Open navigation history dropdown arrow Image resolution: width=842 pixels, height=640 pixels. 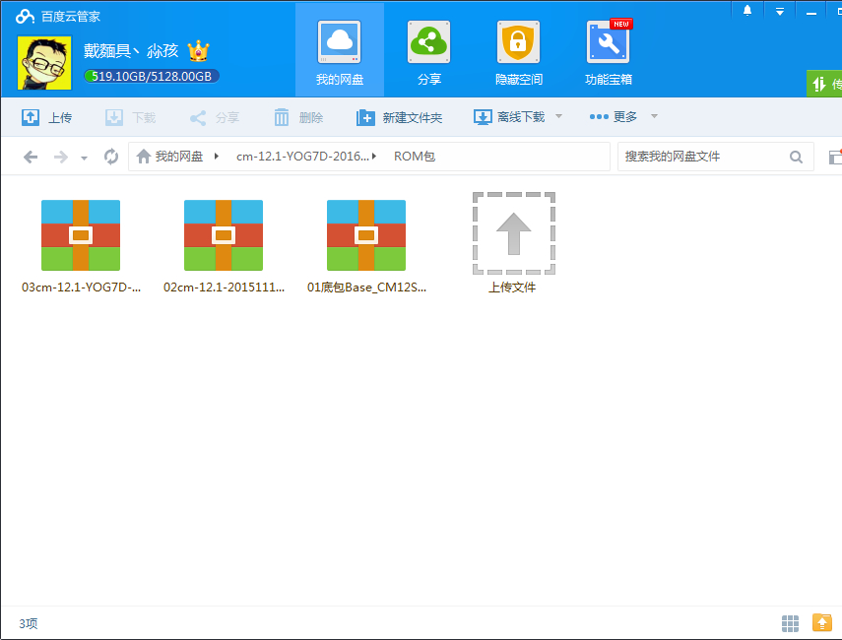pos(85,159)
